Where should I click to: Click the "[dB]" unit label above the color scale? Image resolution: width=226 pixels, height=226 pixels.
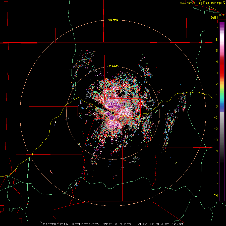[x=214, y=17]
